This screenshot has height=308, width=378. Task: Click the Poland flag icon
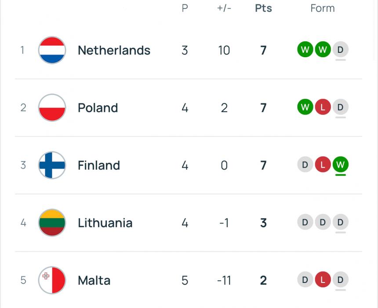click(52, 108)
